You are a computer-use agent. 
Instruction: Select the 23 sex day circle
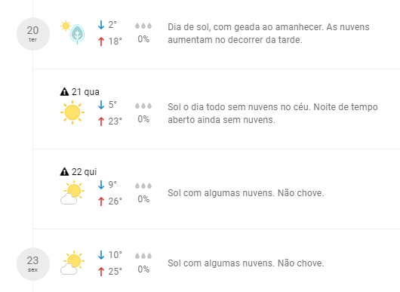coord(33,264)
